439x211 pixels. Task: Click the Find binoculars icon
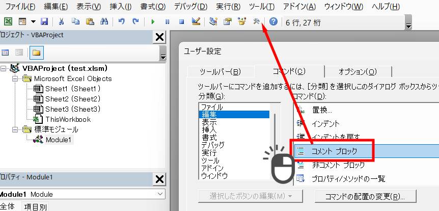click(104, 21)
